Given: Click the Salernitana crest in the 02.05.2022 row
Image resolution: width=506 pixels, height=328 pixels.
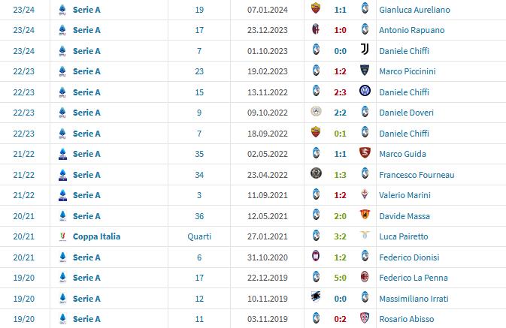Looking at the screenshot, I should (365, 154).
